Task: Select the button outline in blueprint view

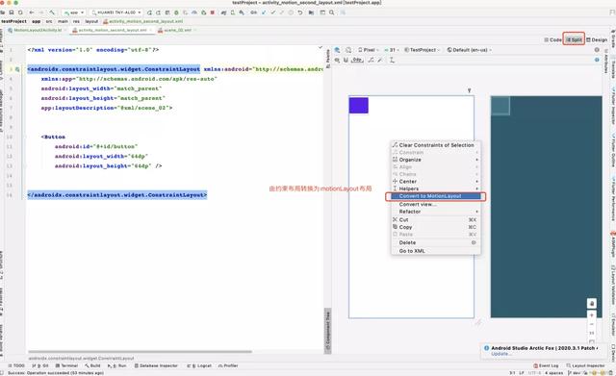Action: [x=500, y=106]
